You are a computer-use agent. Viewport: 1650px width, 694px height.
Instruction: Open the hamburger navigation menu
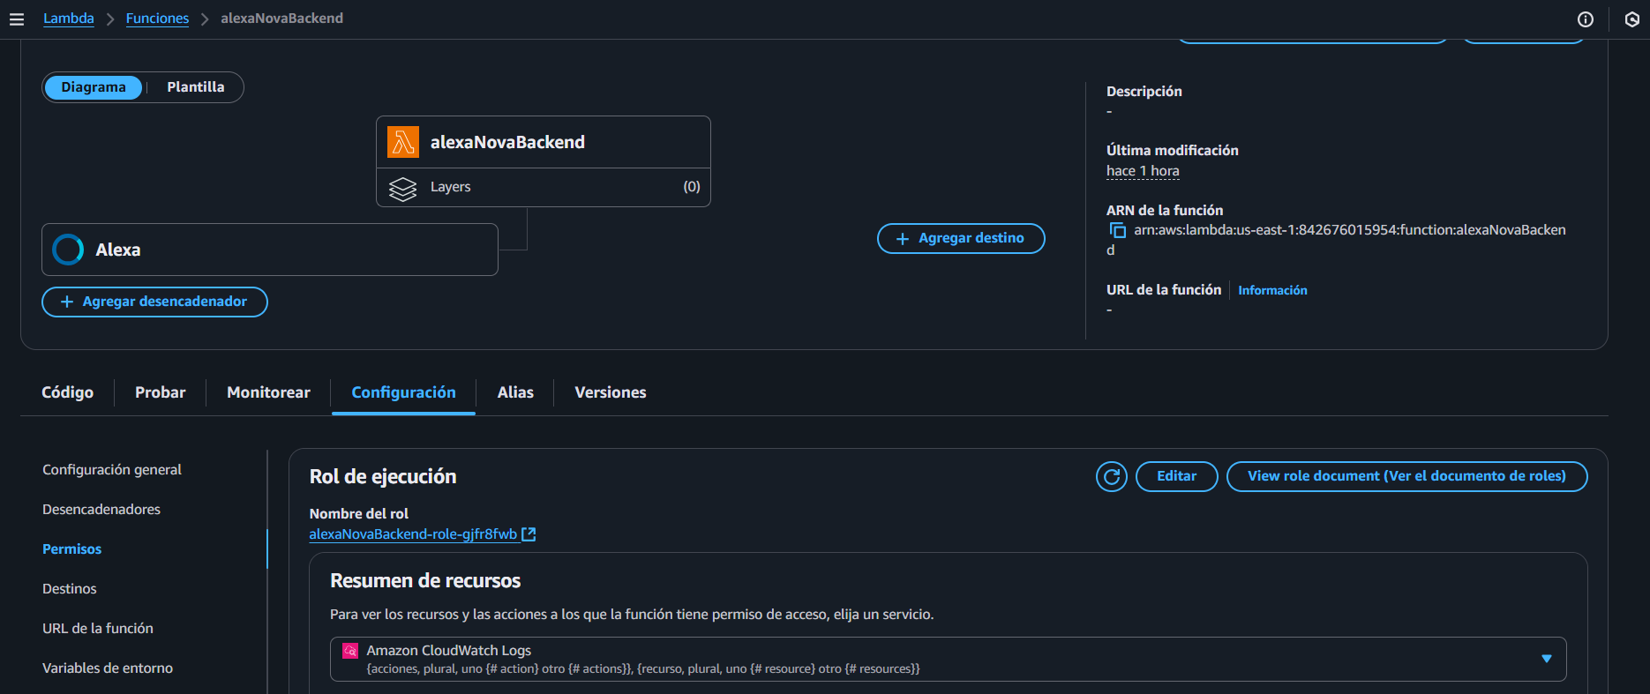[17, 19]
